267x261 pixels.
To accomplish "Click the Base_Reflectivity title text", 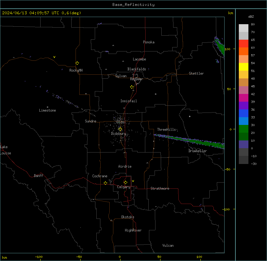I will (133, 5).
